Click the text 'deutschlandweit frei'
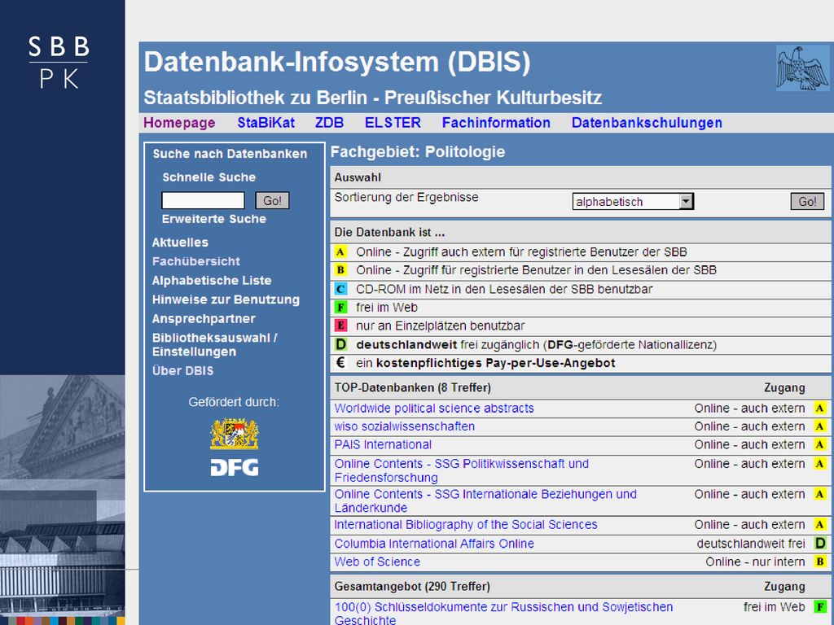Screen dimensions: 834x625 click(x=750, y=544)
